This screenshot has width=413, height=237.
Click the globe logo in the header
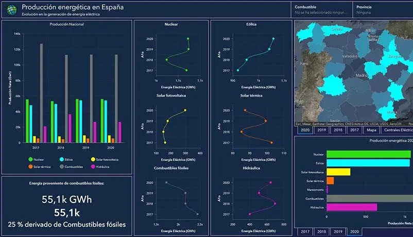(x=11, y=10)
